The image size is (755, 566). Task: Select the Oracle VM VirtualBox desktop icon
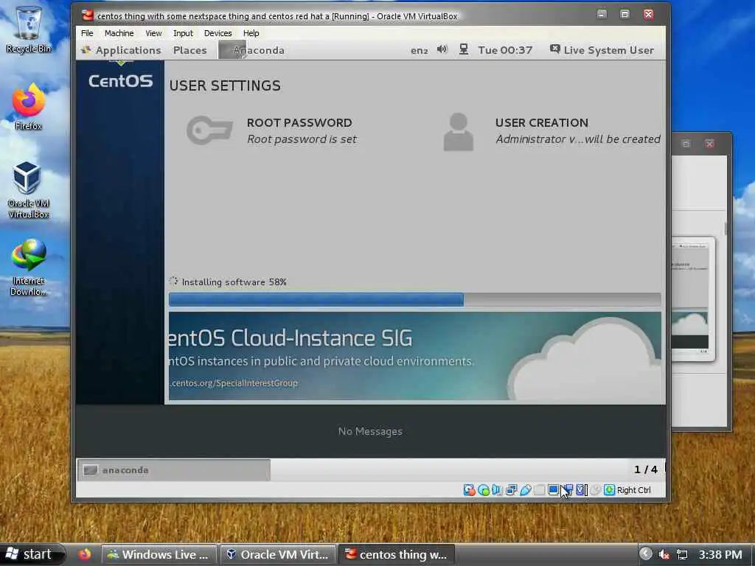pos(28,190)
